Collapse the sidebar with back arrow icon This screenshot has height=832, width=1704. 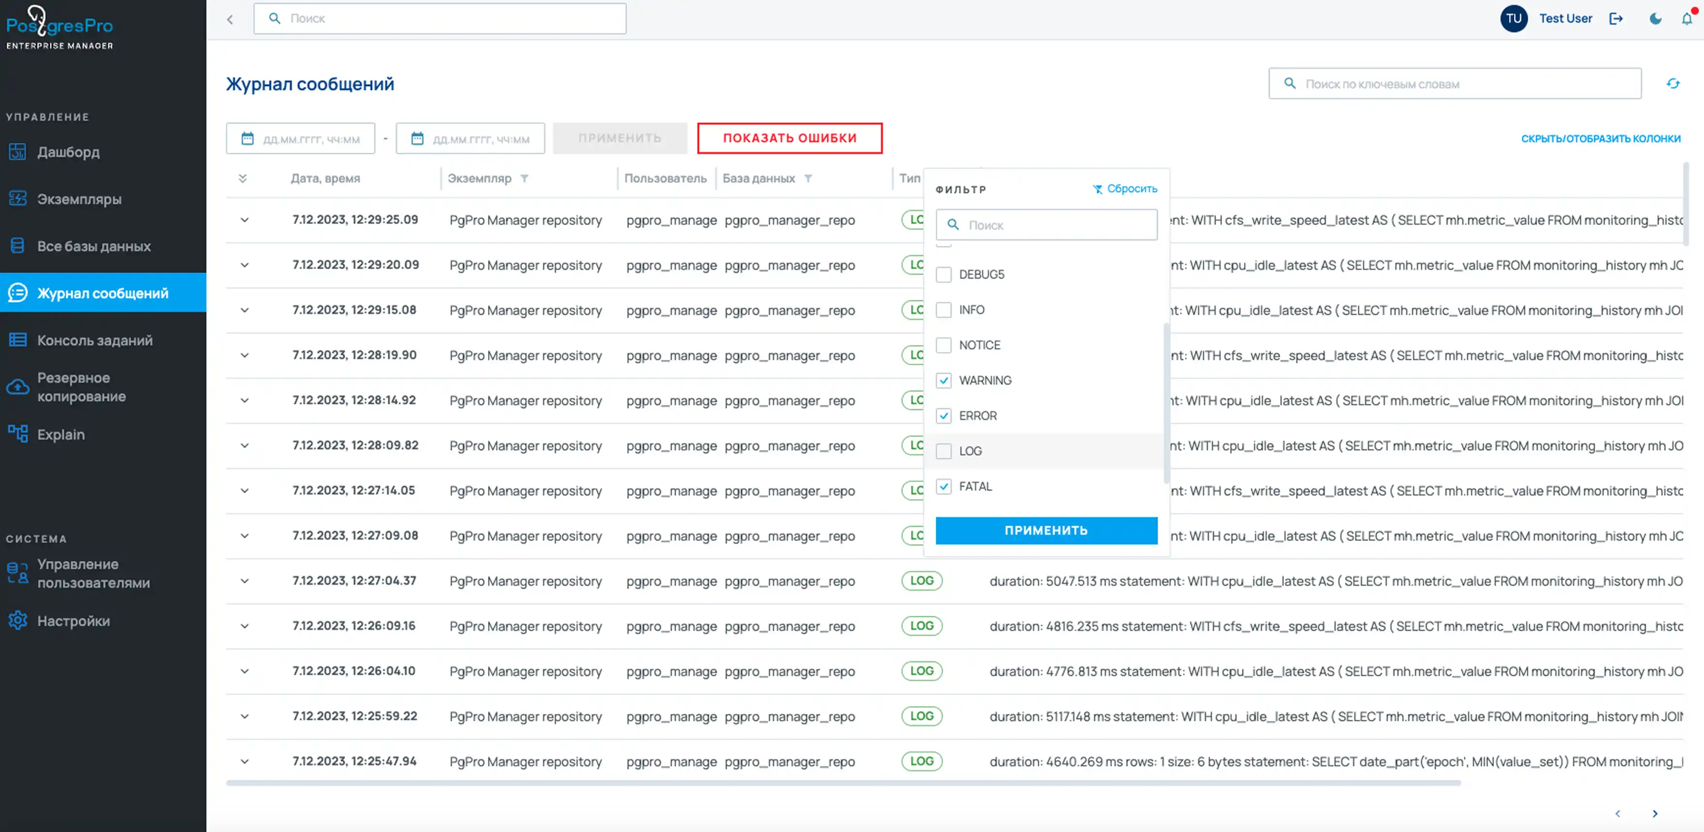point(229,19)
